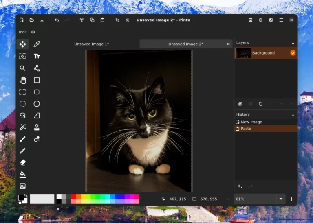
Task: Choose the Paint Bucket fill tool
Action: click(23, 174)
